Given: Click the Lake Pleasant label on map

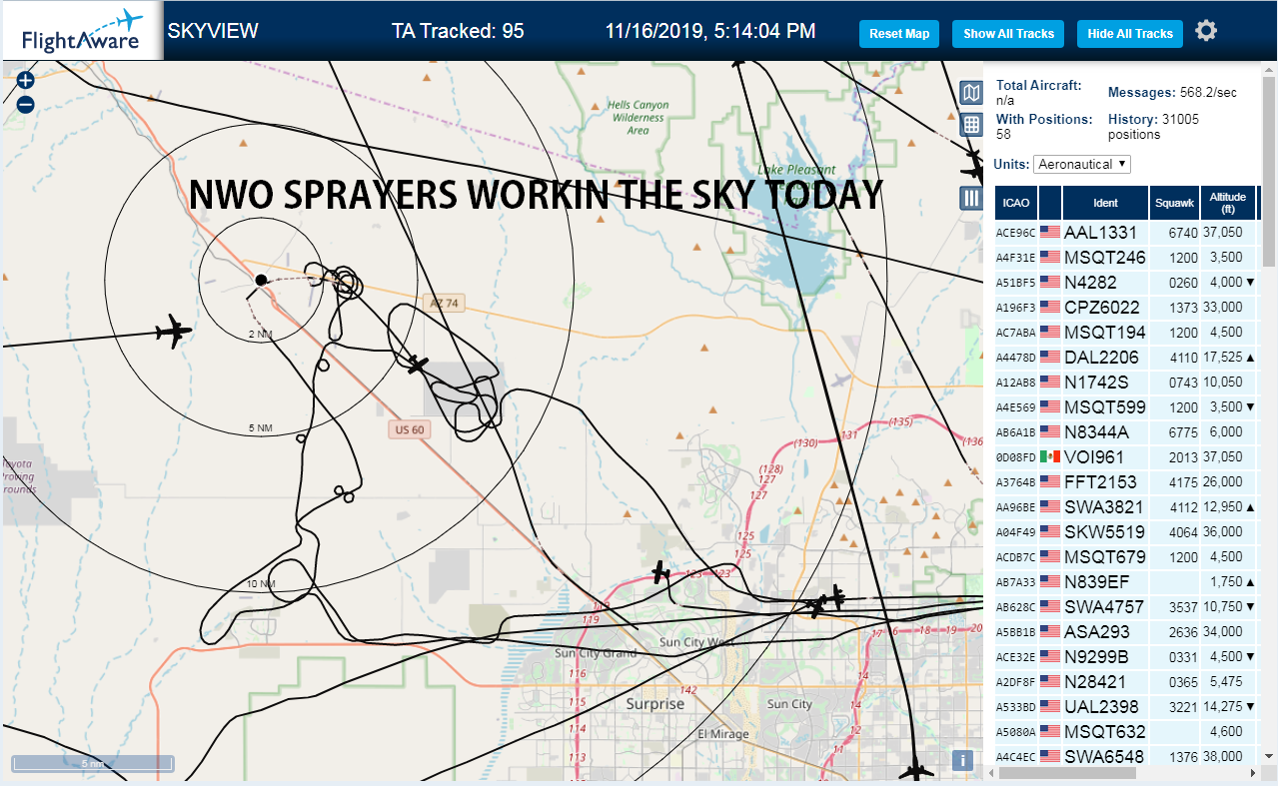Looking at the screenshot, I should coord(795,169).
